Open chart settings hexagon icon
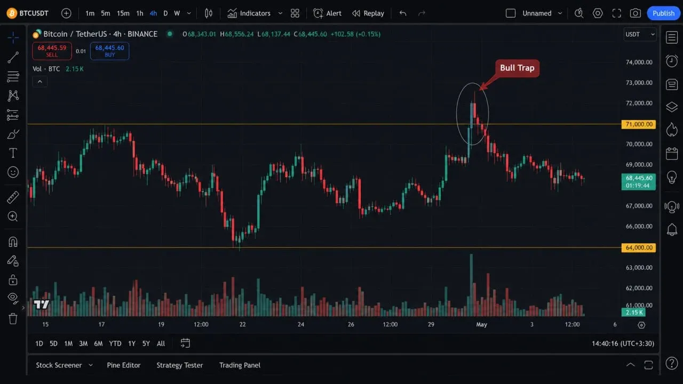The image size is (683, 384). tap(598, 13)
